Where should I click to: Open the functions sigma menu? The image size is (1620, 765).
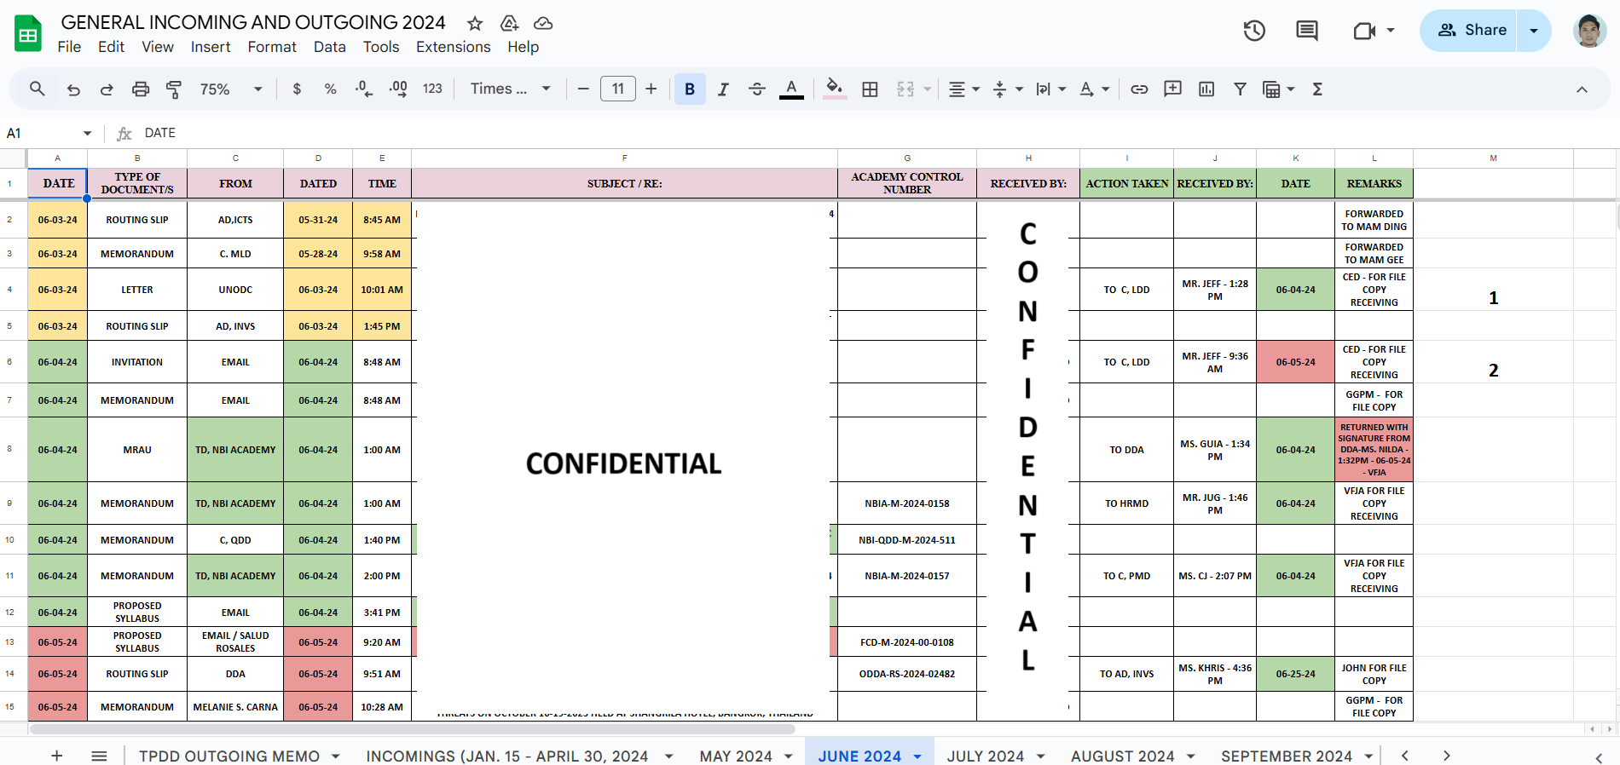[x=1317, y=89]
